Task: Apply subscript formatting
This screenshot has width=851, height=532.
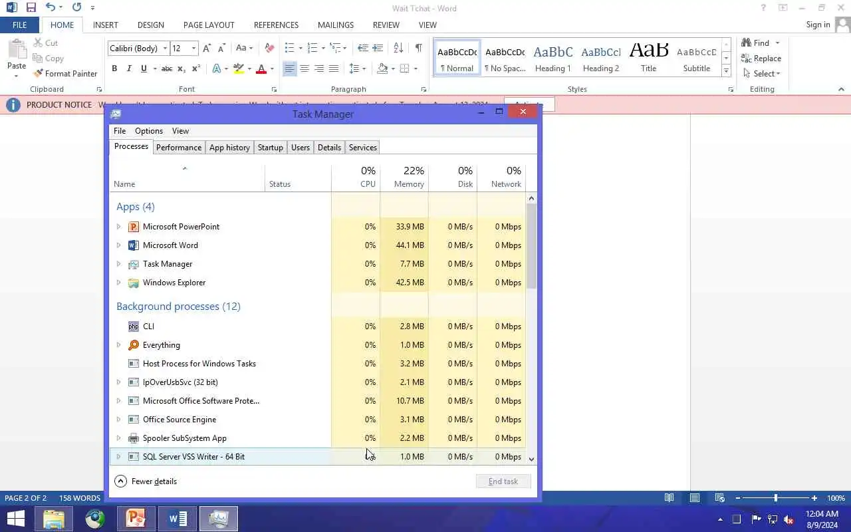Action: click(x=182, y=68)
